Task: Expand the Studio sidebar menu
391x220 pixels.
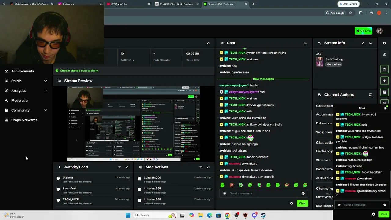Action: [x=26, y=81]
